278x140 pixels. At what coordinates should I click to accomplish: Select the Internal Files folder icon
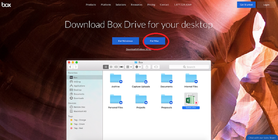(x=191, y=78)
